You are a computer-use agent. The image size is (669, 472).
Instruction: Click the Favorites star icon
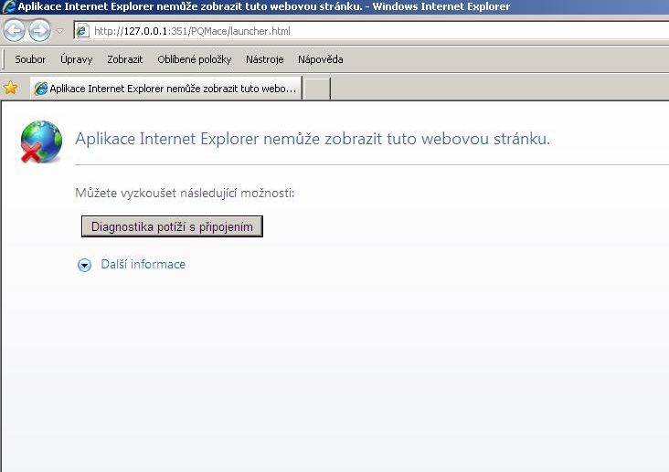click(11, 89)
